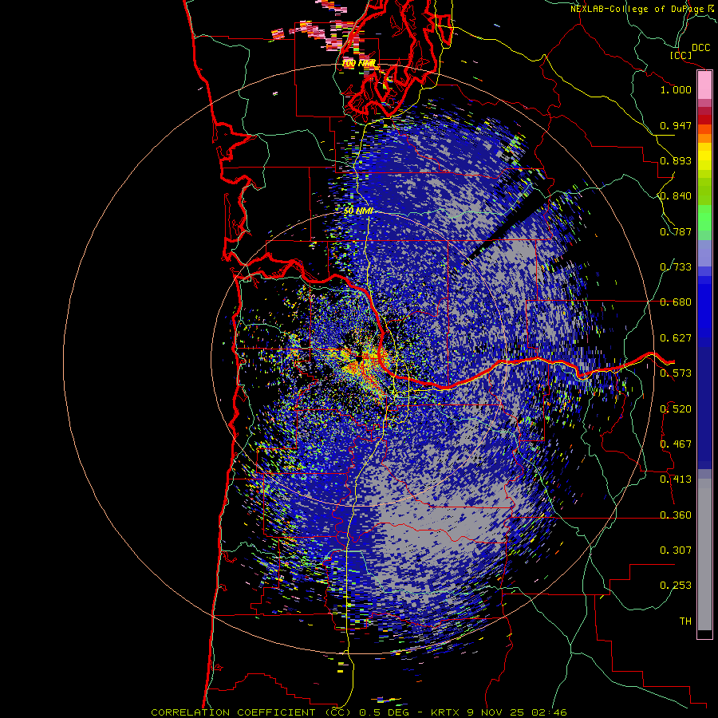Click the 0.5 DEG elevation text

click(x=385, y=712)
